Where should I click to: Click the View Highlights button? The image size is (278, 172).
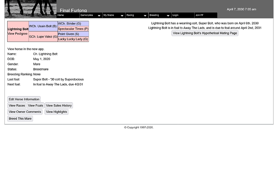[56, 112]
